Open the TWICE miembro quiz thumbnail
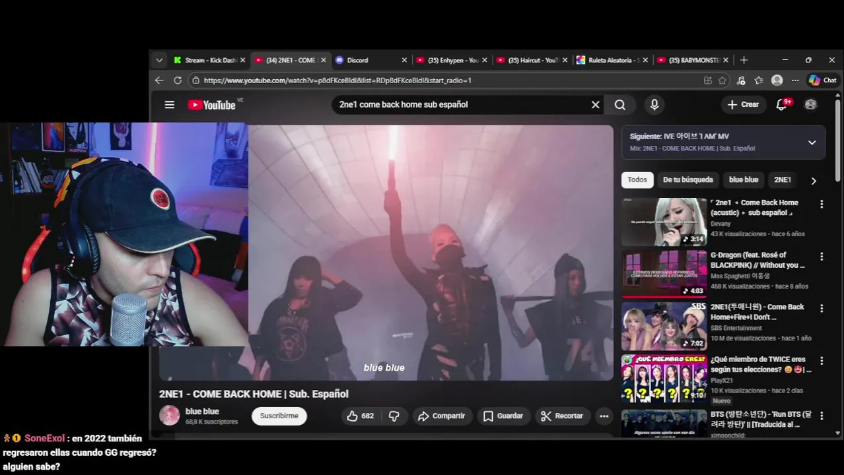844x475 pixels. click(x=664, y=378)
